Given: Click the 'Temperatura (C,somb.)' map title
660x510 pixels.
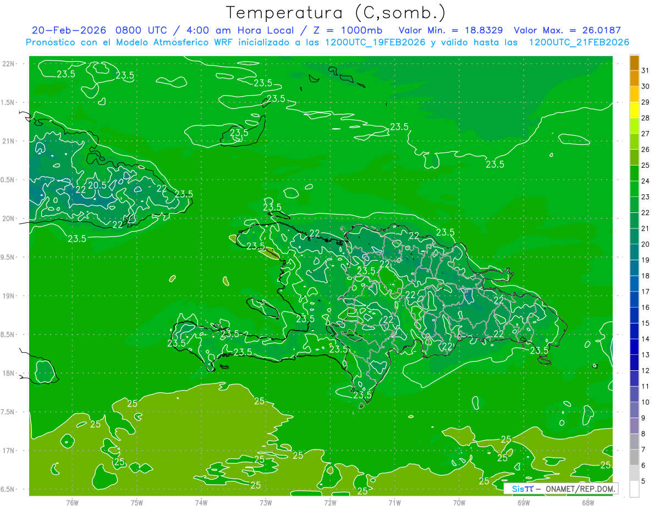Looking at the screenshot, I should 336,13.
